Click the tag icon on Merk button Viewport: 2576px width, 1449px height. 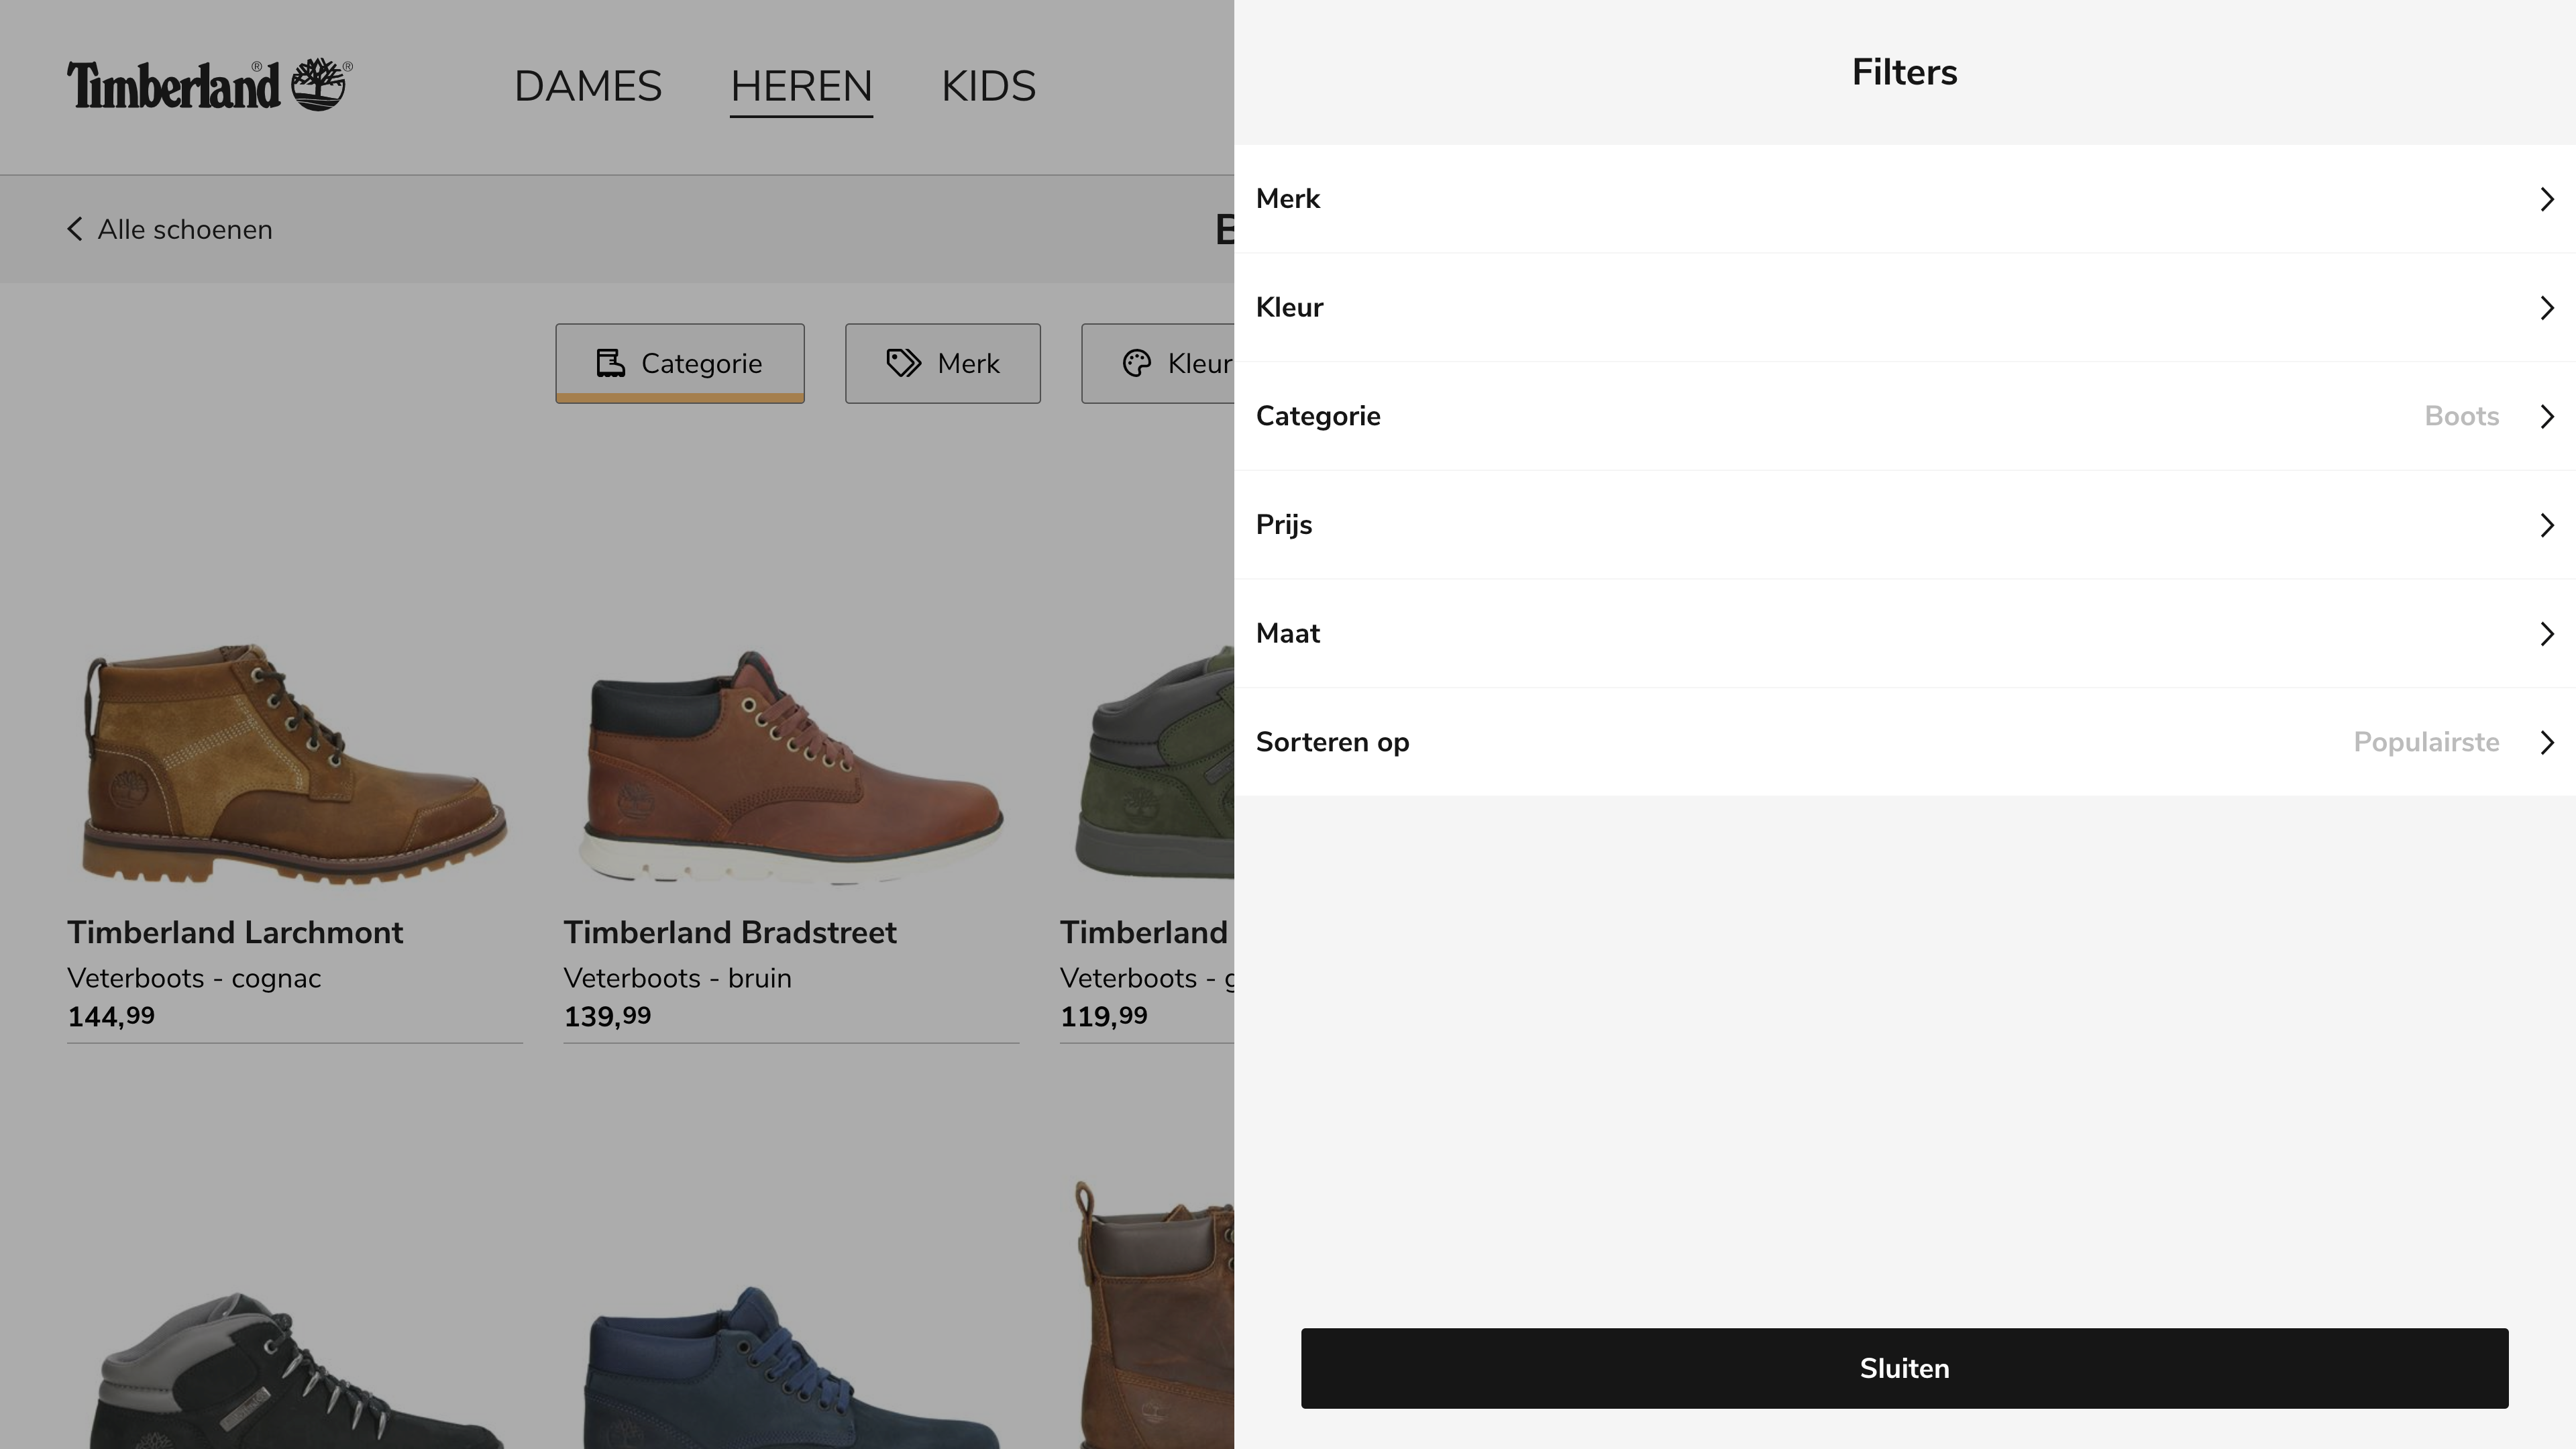pos(903,363)
